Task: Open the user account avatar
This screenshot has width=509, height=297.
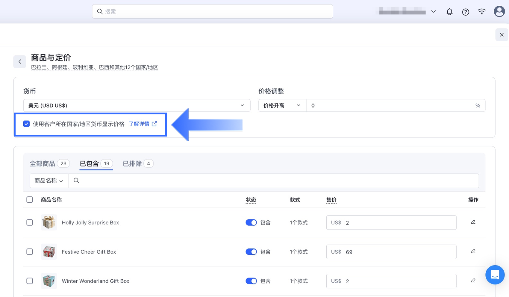Action: tap(499, 12)
